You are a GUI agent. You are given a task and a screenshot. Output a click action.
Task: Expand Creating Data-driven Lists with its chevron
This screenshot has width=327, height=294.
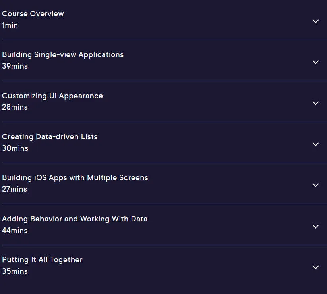pos(315,144)
